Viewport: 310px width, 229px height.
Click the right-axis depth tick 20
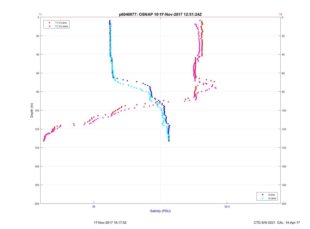point(283,36)
